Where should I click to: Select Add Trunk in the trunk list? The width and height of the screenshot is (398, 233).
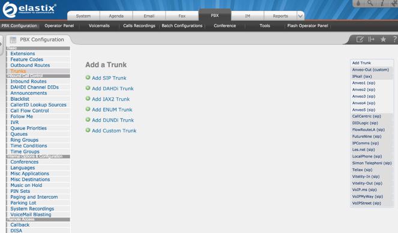[x=361, y=63]
